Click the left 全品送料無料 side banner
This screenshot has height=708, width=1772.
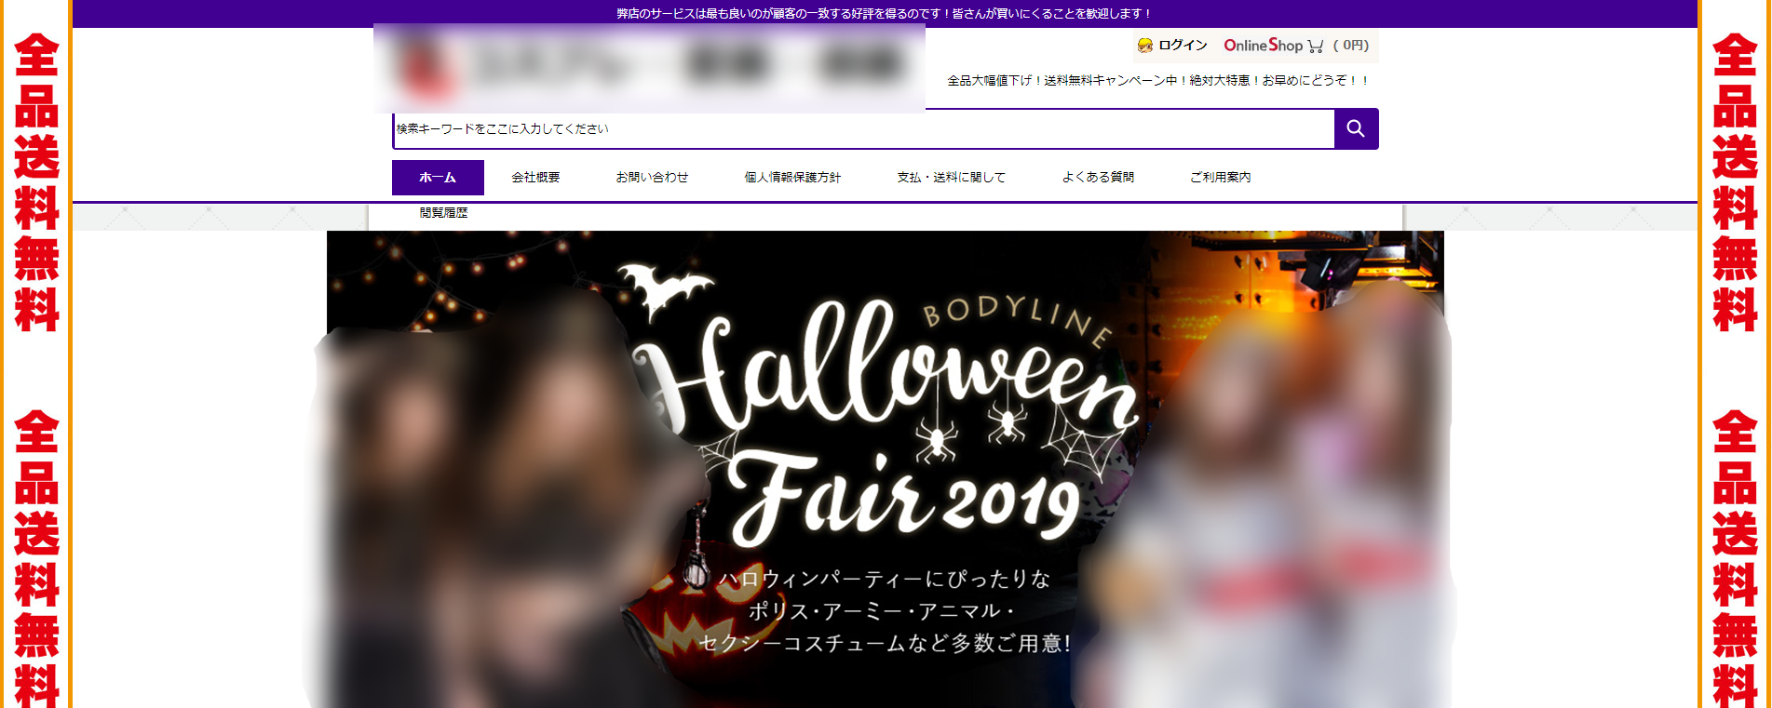tap(36, 354)
